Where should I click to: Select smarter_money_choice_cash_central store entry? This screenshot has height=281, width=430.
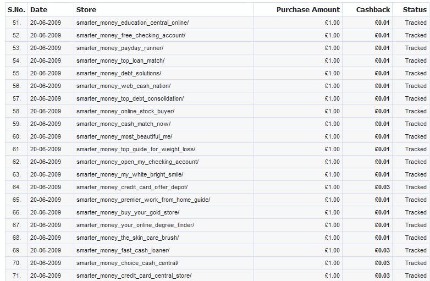(x=127, y=263)
